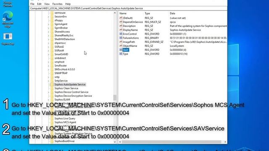Select the shpamsvc key
Viewport: 269px width, 151px height.
60,43
